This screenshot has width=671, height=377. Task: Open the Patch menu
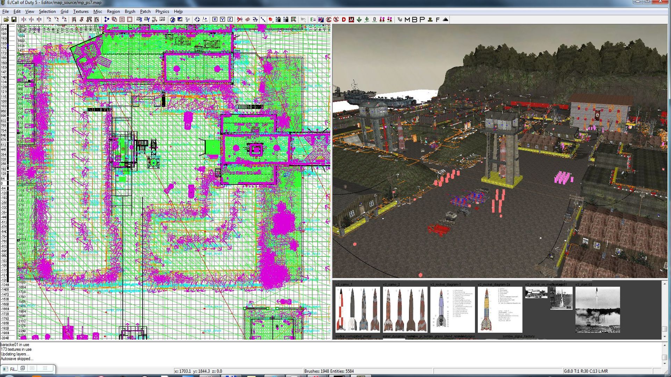[x=145, y=12]
